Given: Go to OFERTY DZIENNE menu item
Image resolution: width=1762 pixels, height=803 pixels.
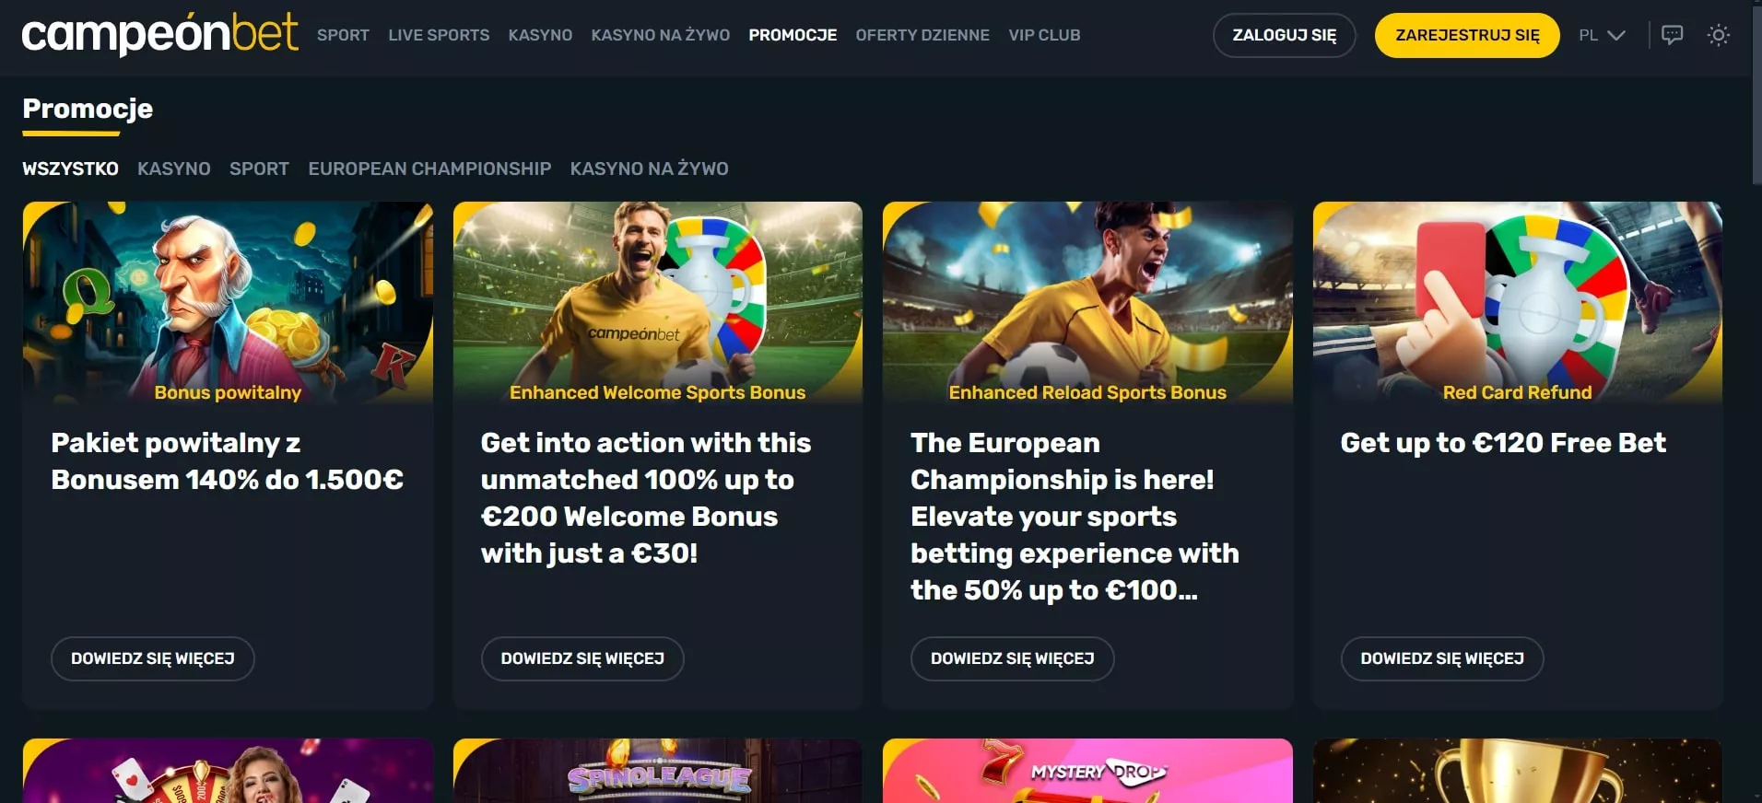Looking at the screenshot, I should (922, 35).
